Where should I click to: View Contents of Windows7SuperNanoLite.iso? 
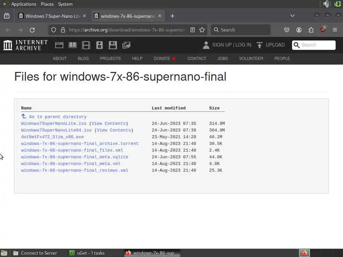[109, 123]
